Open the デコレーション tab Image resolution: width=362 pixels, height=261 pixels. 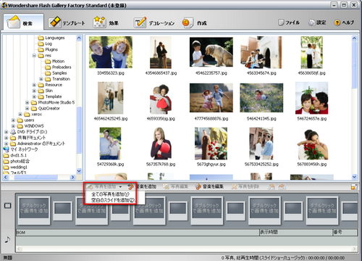(154, 23)
